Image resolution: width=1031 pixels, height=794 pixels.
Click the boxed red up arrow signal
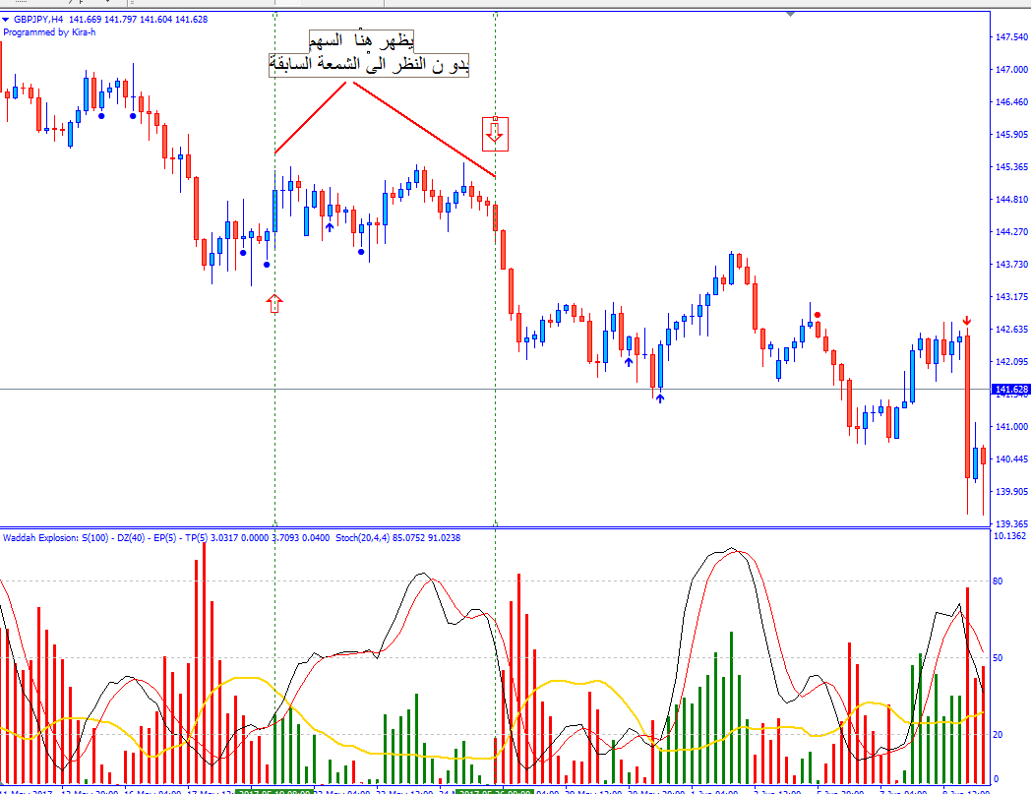click(274, 303)
